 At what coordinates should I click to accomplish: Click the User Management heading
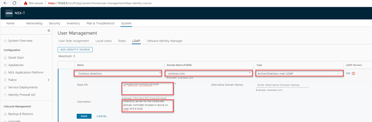coord(77,33)
